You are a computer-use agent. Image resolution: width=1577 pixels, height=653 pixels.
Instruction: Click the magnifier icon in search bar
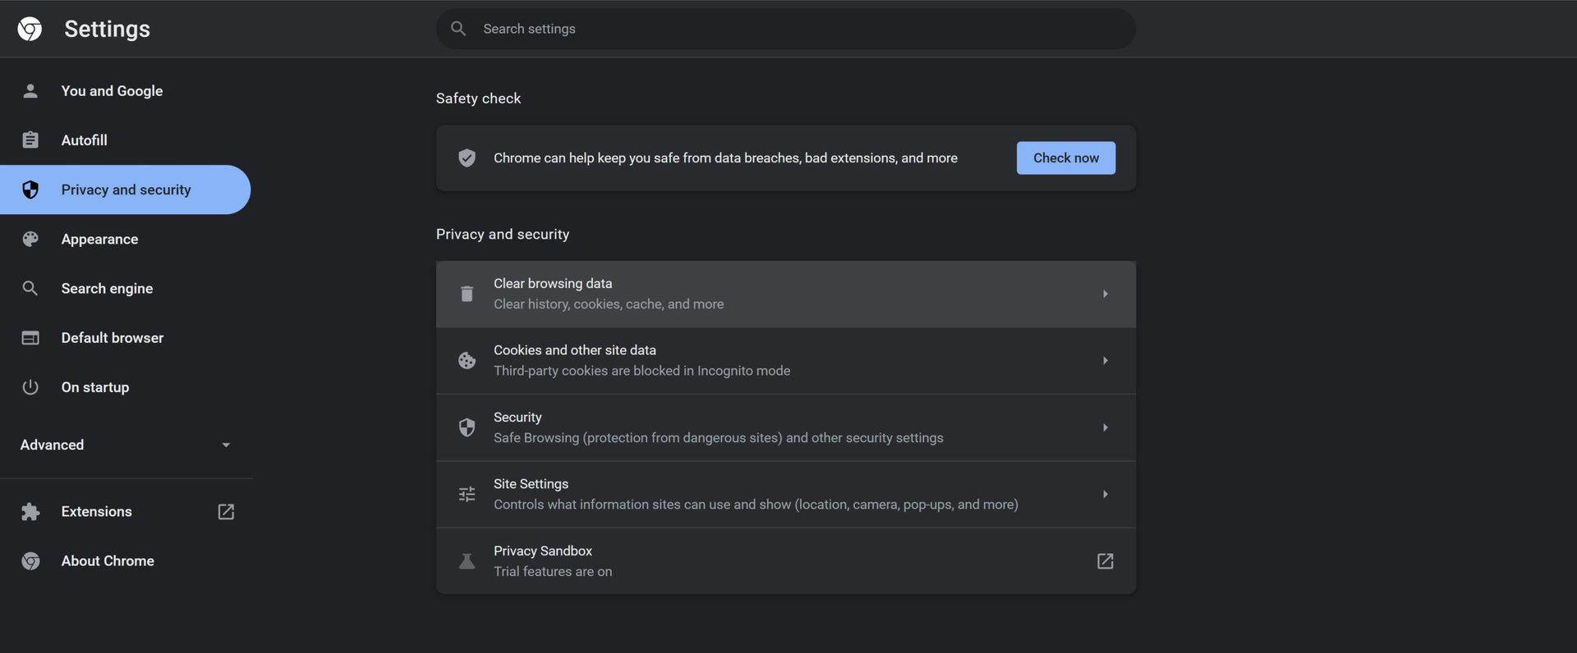[x=458, y=29]
